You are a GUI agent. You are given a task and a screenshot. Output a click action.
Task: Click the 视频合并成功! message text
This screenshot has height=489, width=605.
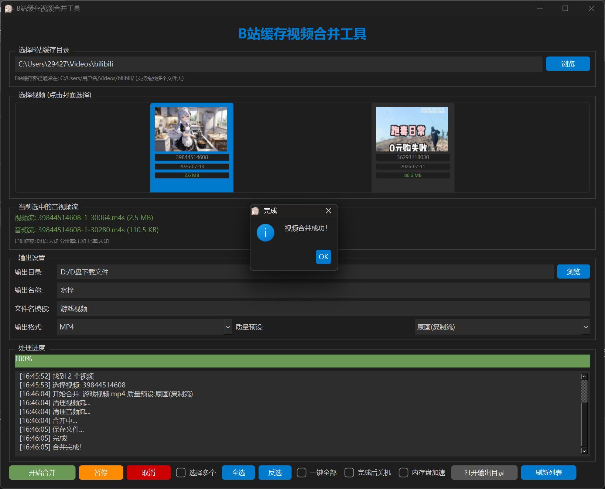[306, 228]
